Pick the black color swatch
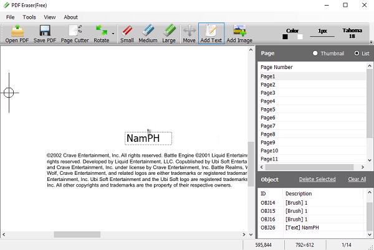Viewport: 374px width, 250px height. (285, 37)
